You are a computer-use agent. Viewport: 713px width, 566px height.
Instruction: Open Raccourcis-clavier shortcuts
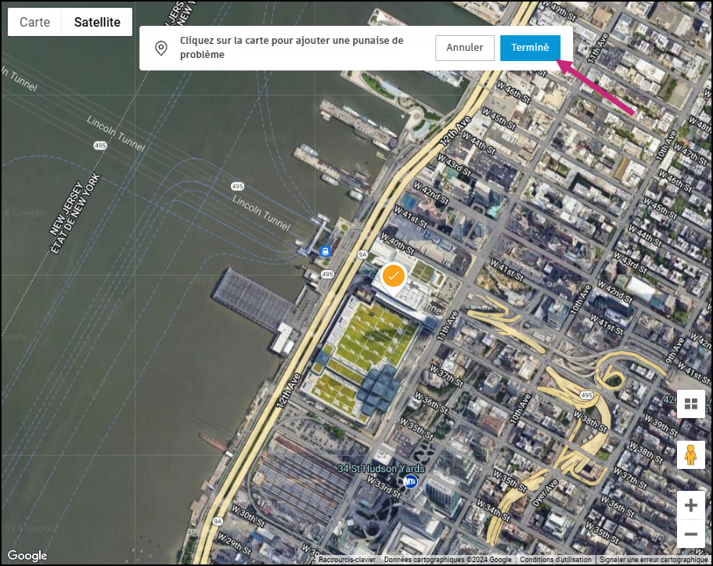(x=347, y=560)
